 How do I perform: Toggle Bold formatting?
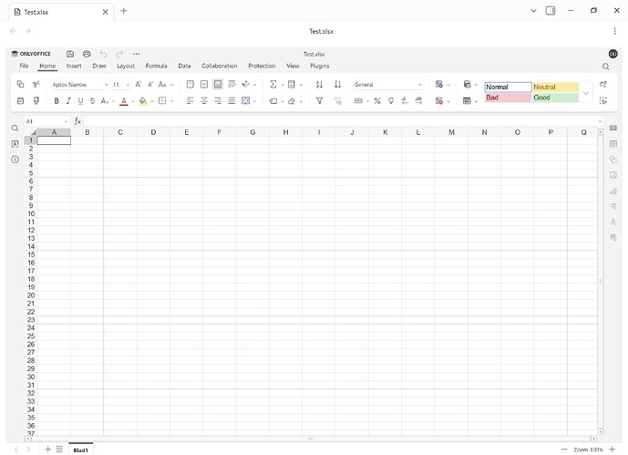click(57, 101)
